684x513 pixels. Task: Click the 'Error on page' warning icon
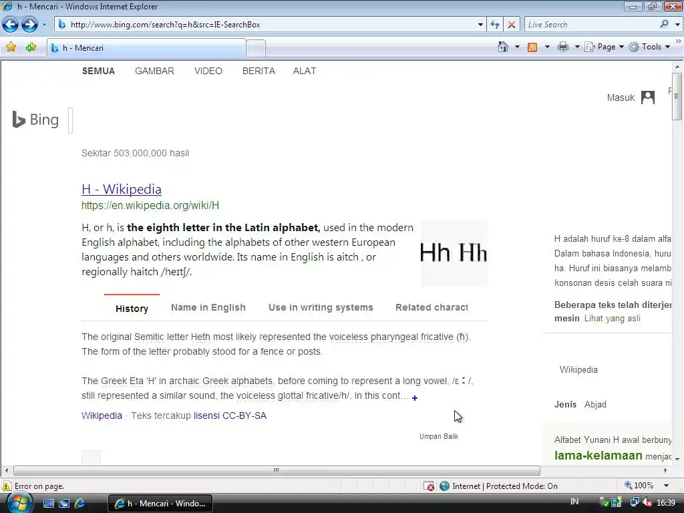click(x=7, y=486)
